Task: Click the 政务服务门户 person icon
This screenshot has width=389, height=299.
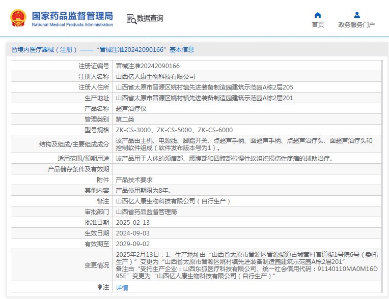Action: [x=357, y=15]
